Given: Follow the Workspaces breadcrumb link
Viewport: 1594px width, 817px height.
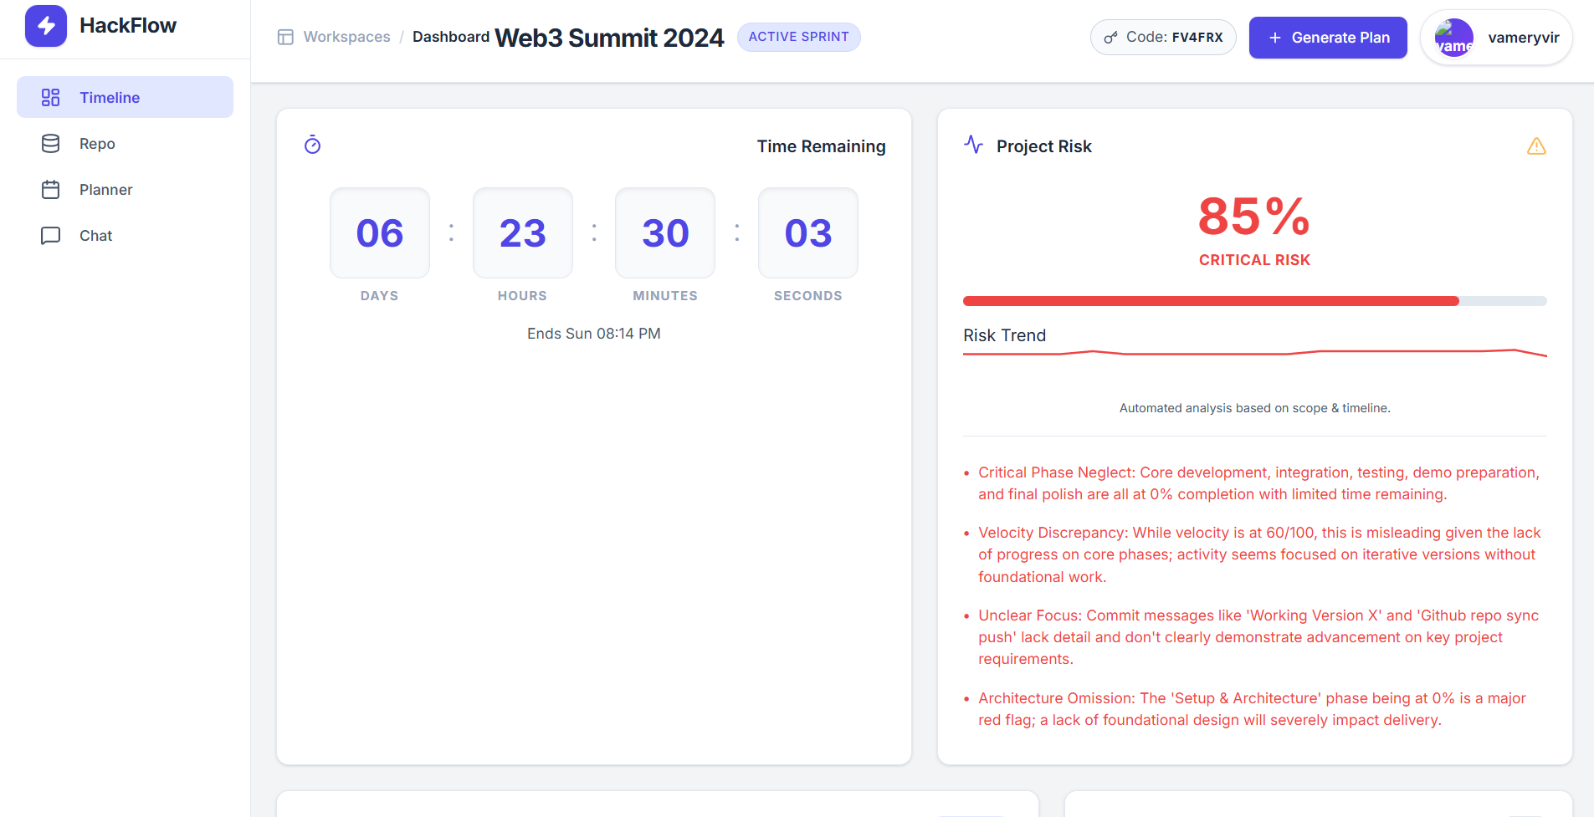Looking at the screenshot, I should (x=346, y=37).
